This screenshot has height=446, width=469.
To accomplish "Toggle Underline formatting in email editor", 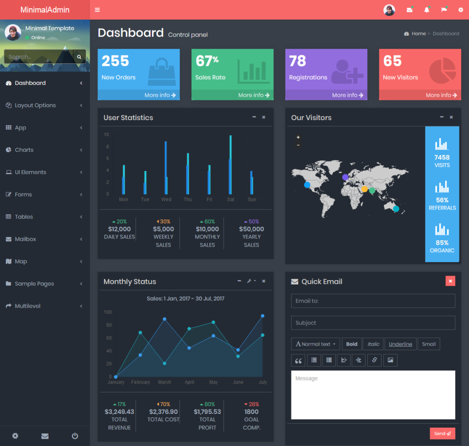I will [x=400, y=344].
